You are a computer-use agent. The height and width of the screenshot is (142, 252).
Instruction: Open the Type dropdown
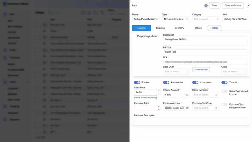point(176,19)
